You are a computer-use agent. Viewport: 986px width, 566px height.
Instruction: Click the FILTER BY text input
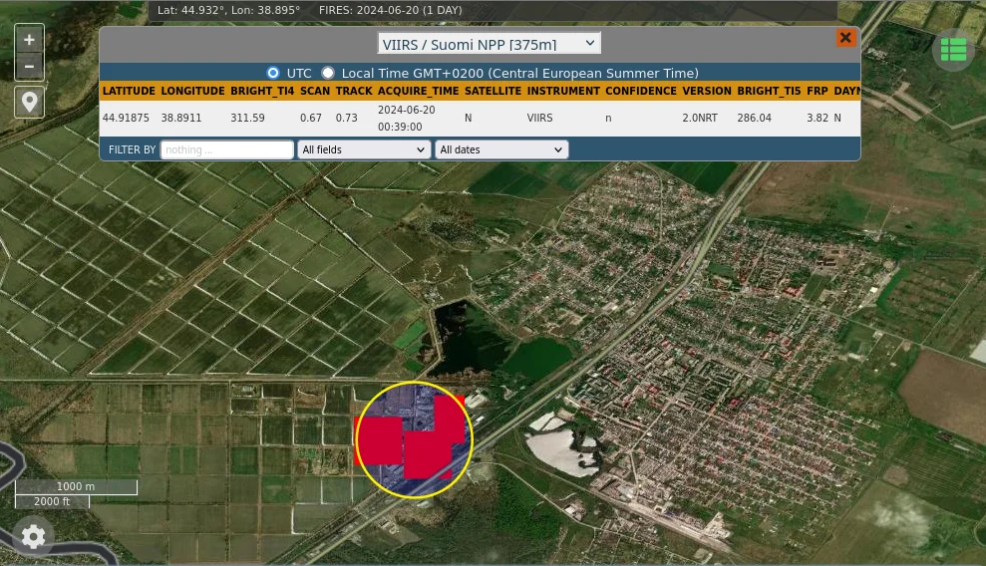(226, 149)
